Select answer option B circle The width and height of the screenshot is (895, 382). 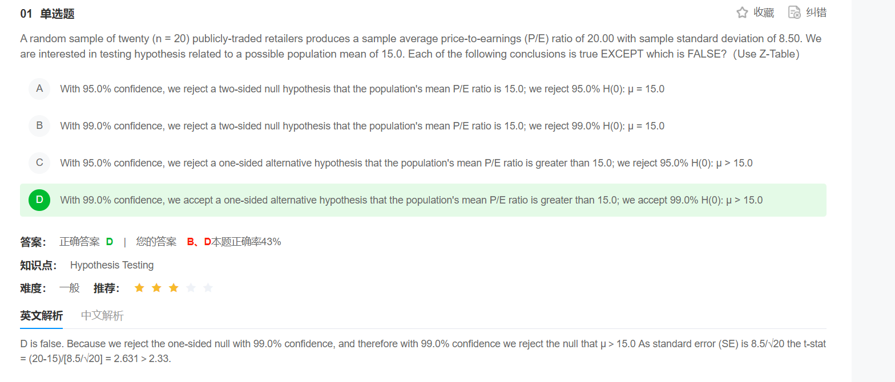tap(39, 126)
